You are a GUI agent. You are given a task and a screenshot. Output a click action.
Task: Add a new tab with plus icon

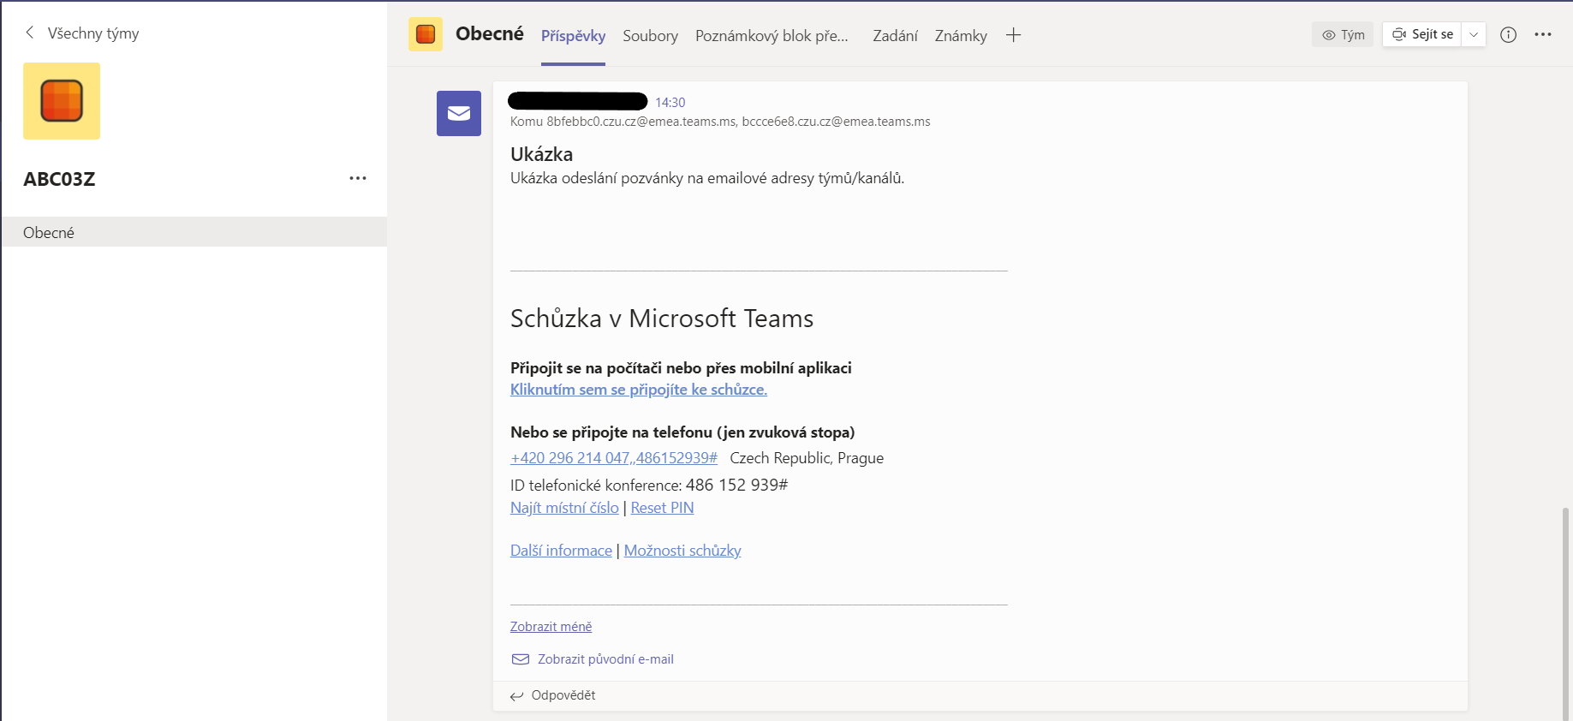(x=1013, y=35)
